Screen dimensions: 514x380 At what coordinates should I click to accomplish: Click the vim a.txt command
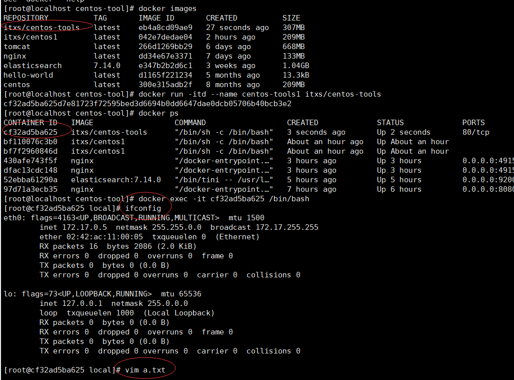pyautogui.click(x=145, y=370)
